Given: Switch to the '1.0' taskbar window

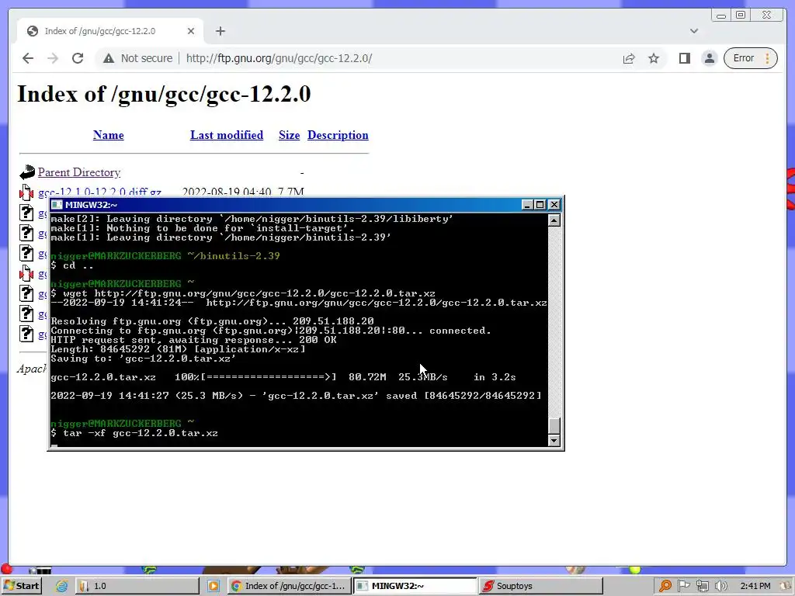Looking at the screenshot, I should (137, 586).
